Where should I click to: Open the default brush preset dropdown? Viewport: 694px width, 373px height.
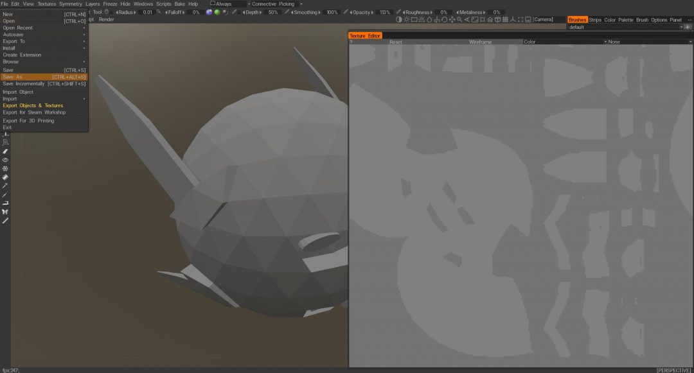(x=625, y=27)
